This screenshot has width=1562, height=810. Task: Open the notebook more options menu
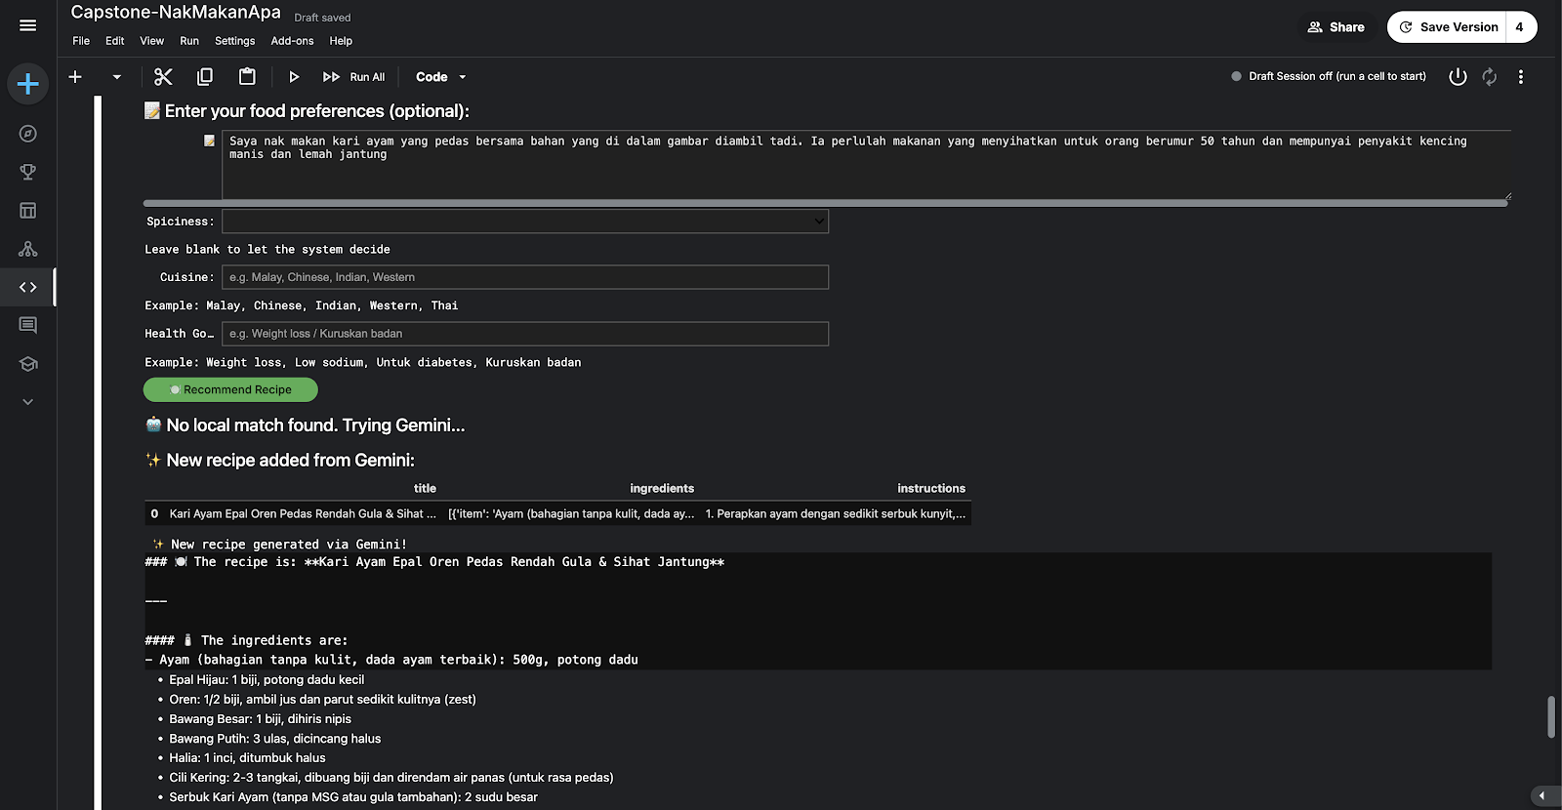[1520, 76]
